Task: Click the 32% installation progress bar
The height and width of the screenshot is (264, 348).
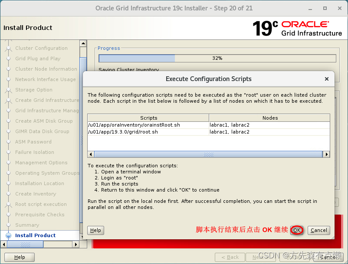Action: coord(217,58)
